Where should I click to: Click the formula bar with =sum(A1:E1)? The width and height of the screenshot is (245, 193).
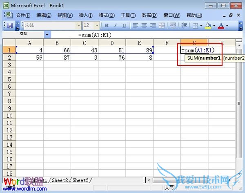[146, 35]
